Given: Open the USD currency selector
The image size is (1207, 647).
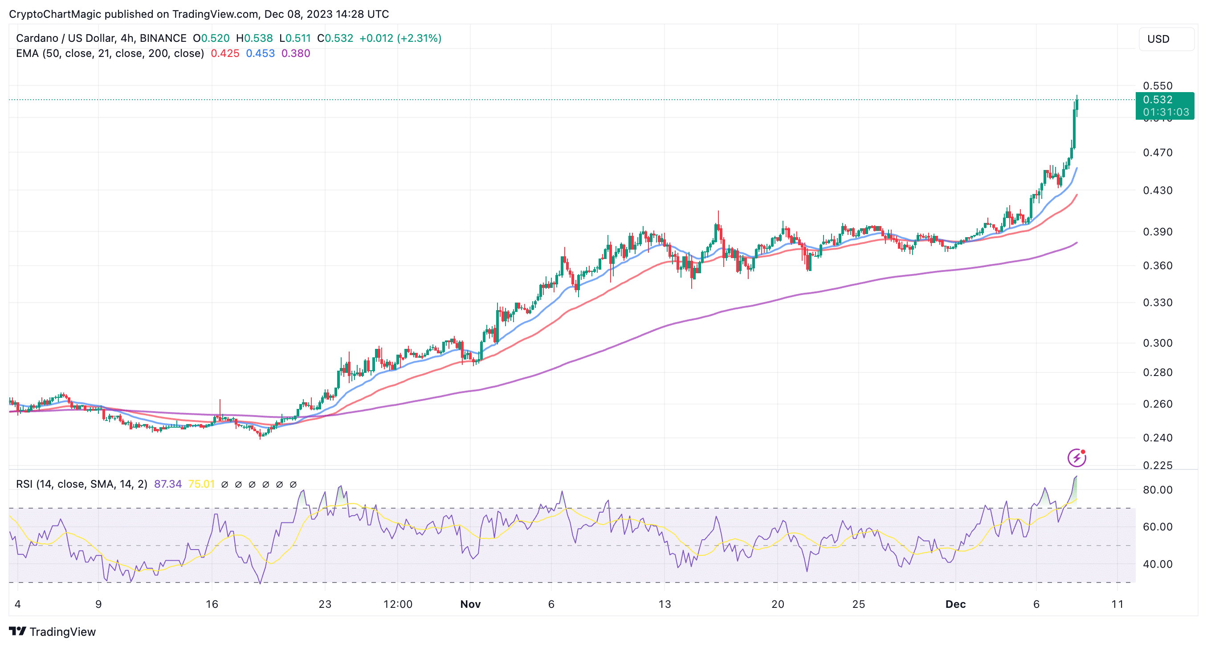Looking at the screenshot, I should 1166,39.
